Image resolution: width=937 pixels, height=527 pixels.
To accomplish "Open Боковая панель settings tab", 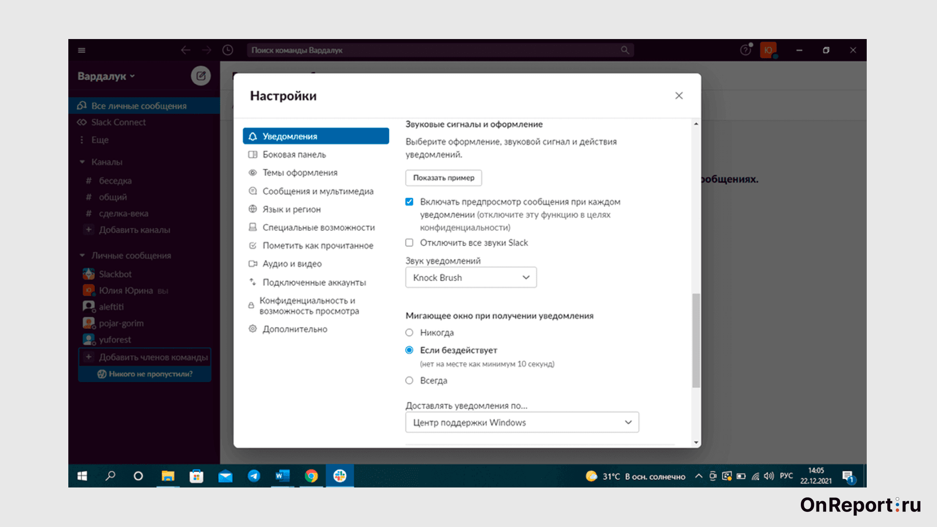I will [x=316, y=155].
